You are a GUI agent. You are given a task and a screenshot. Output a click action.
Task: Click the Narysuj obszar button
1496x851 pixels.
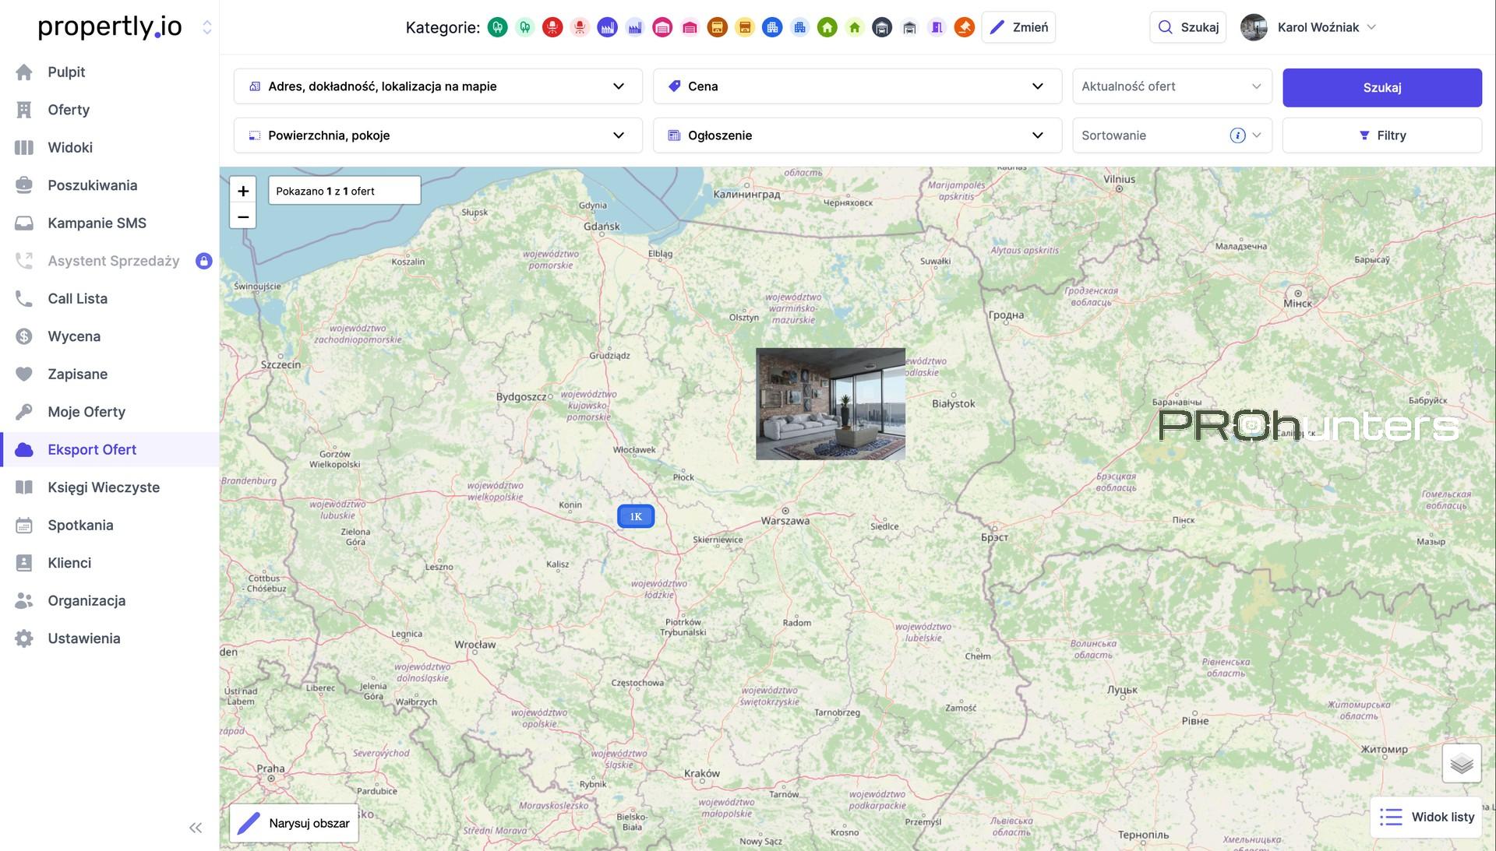[295, 823]
